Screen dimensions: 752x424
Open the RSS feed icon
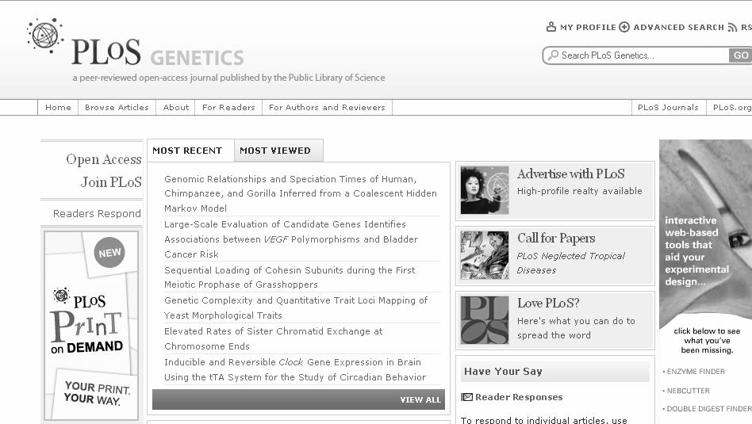click(732, 27)
